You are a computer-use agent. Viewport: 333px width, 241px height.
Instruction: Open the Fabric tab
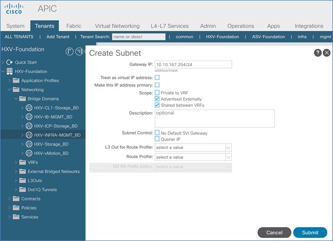pyautogui.click(x=74, y=26)
